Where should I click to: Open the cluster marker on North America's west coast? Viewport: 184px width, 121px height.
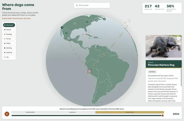point(62,28)
